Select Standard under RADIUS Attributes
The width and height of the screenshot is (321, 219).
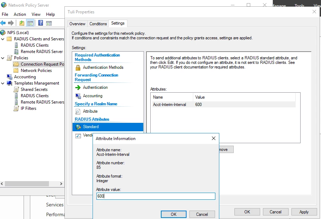pos(108,127)
